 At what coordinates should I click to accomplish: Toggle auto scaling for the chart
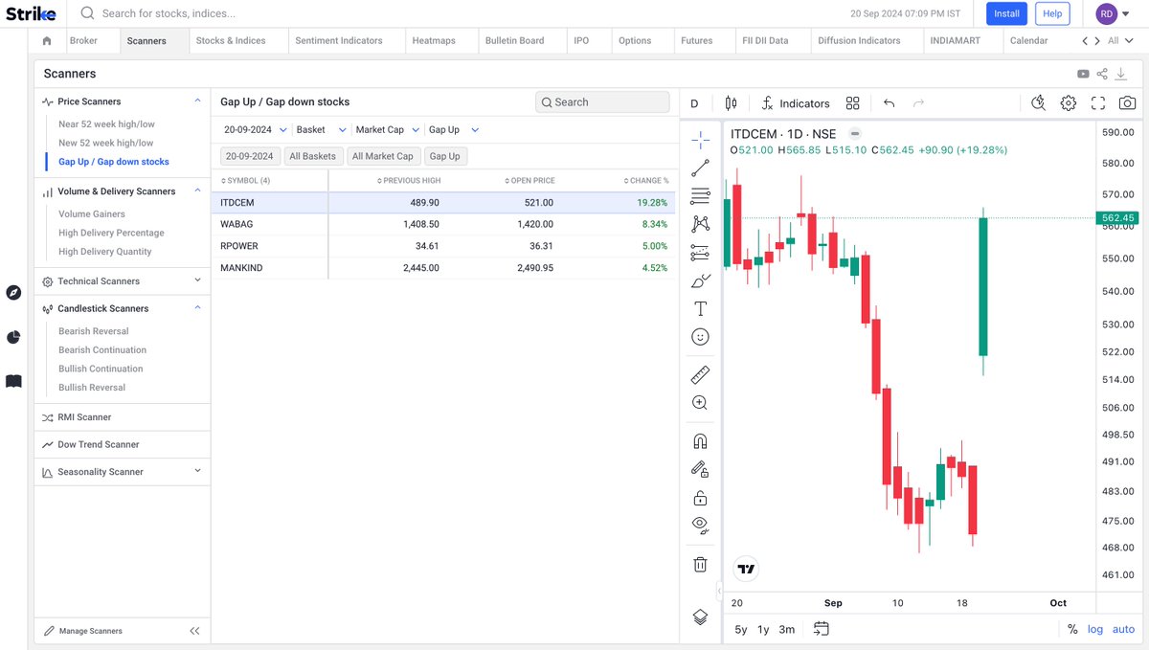click(x=1123, y=629)
